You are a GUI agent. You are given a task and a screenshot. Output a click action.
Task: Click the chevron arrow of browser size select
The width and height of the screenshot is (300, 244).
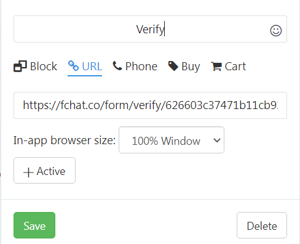[x=217, y=140]
